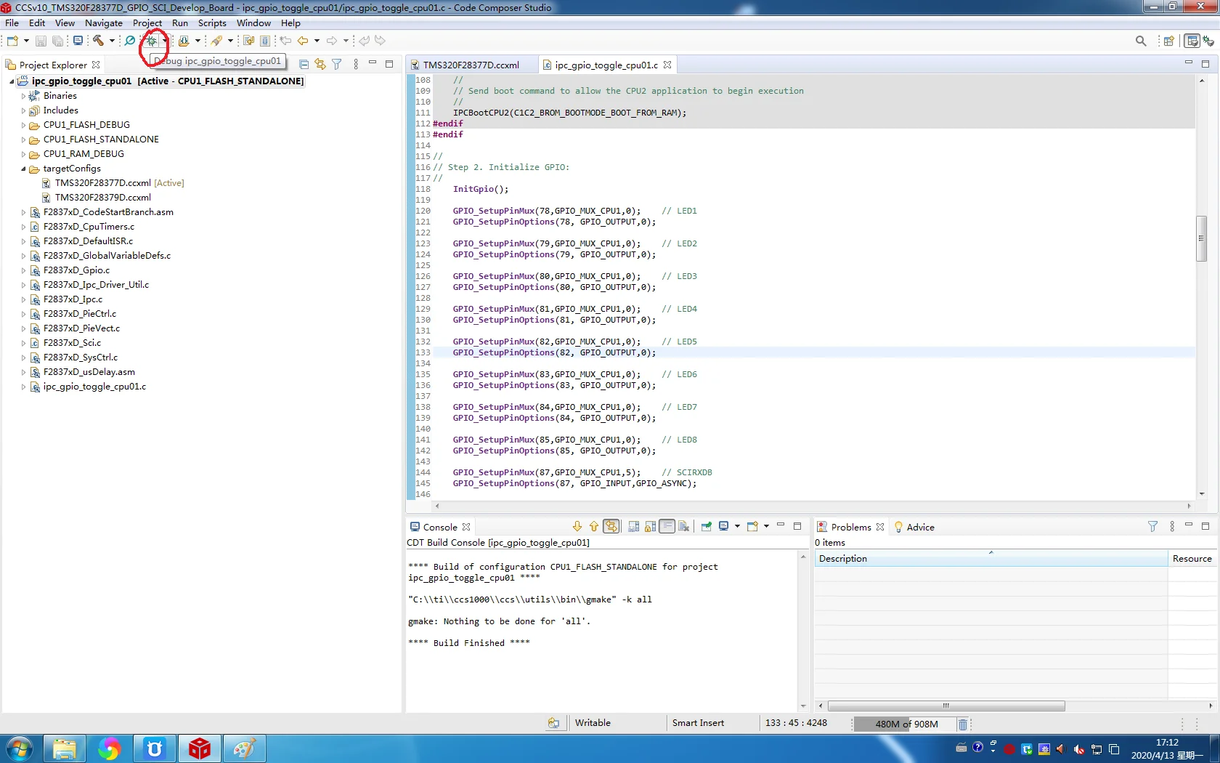Select the CPU1_RAM_DEBUG folder
This screenshot has width=1220, height=763.
click(84, 154)
